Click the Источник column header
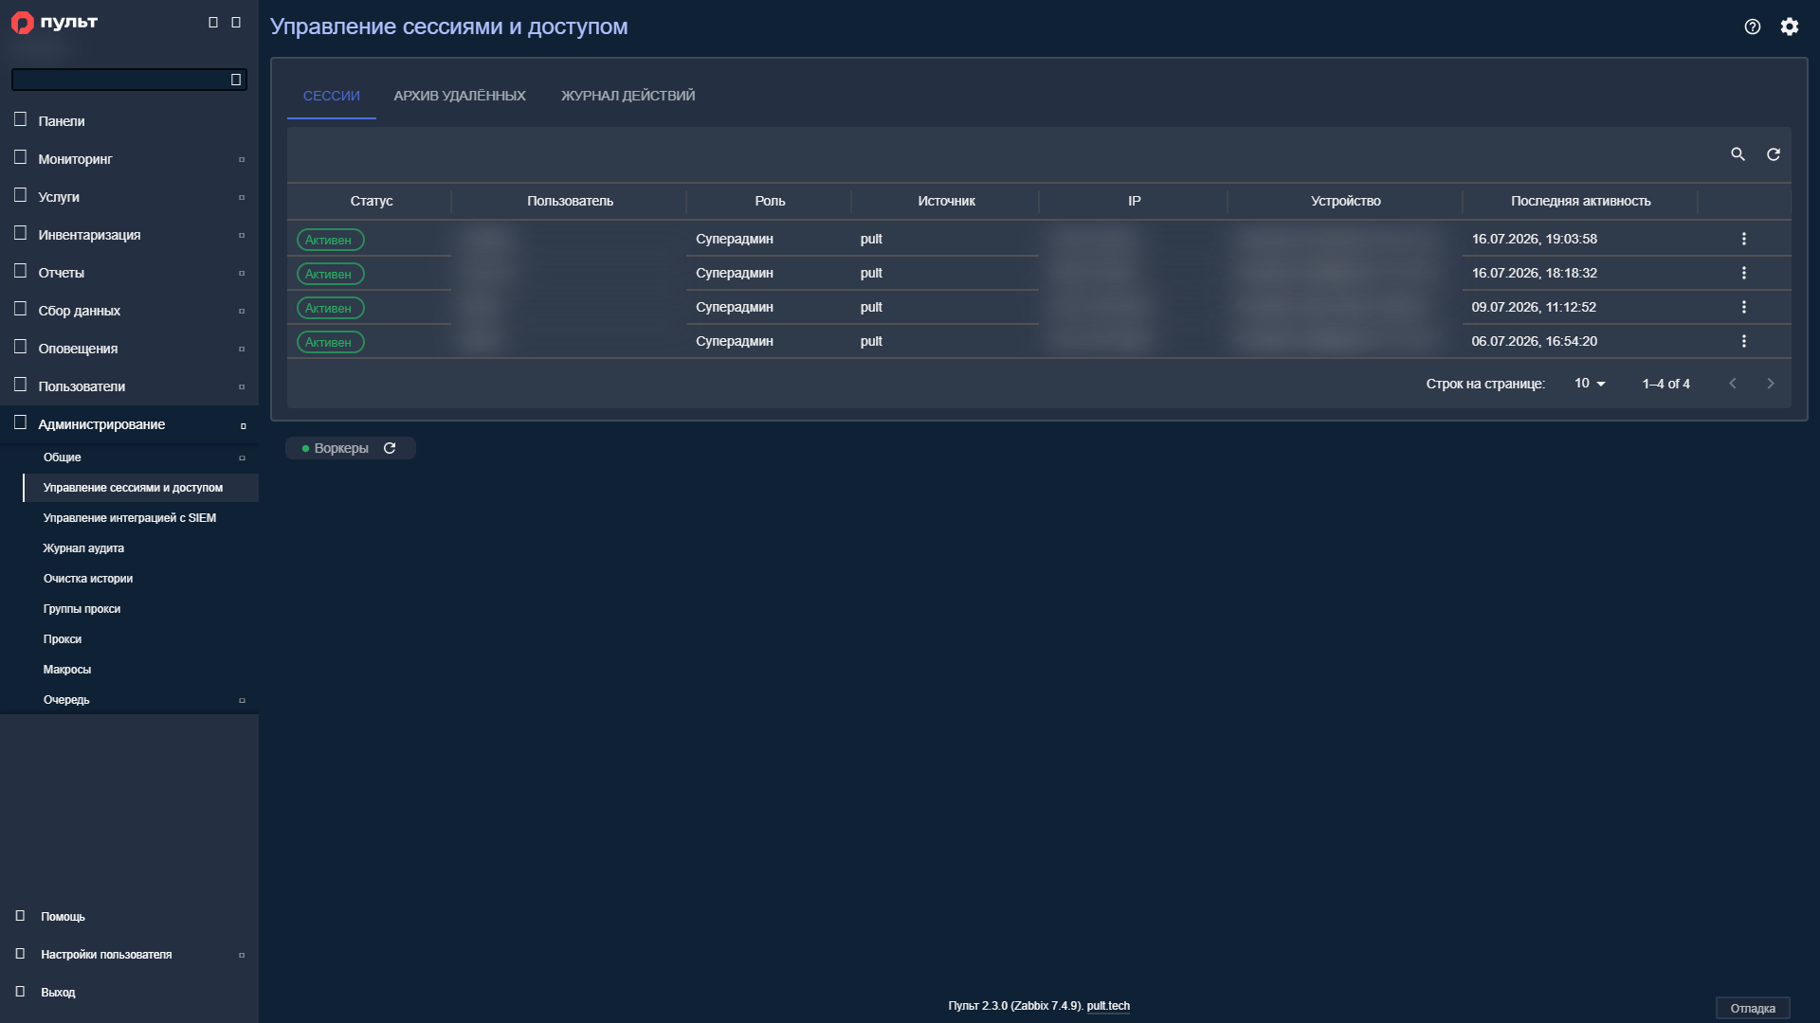The width and height of the screenshot is (1820, 1023). (946, 201)
